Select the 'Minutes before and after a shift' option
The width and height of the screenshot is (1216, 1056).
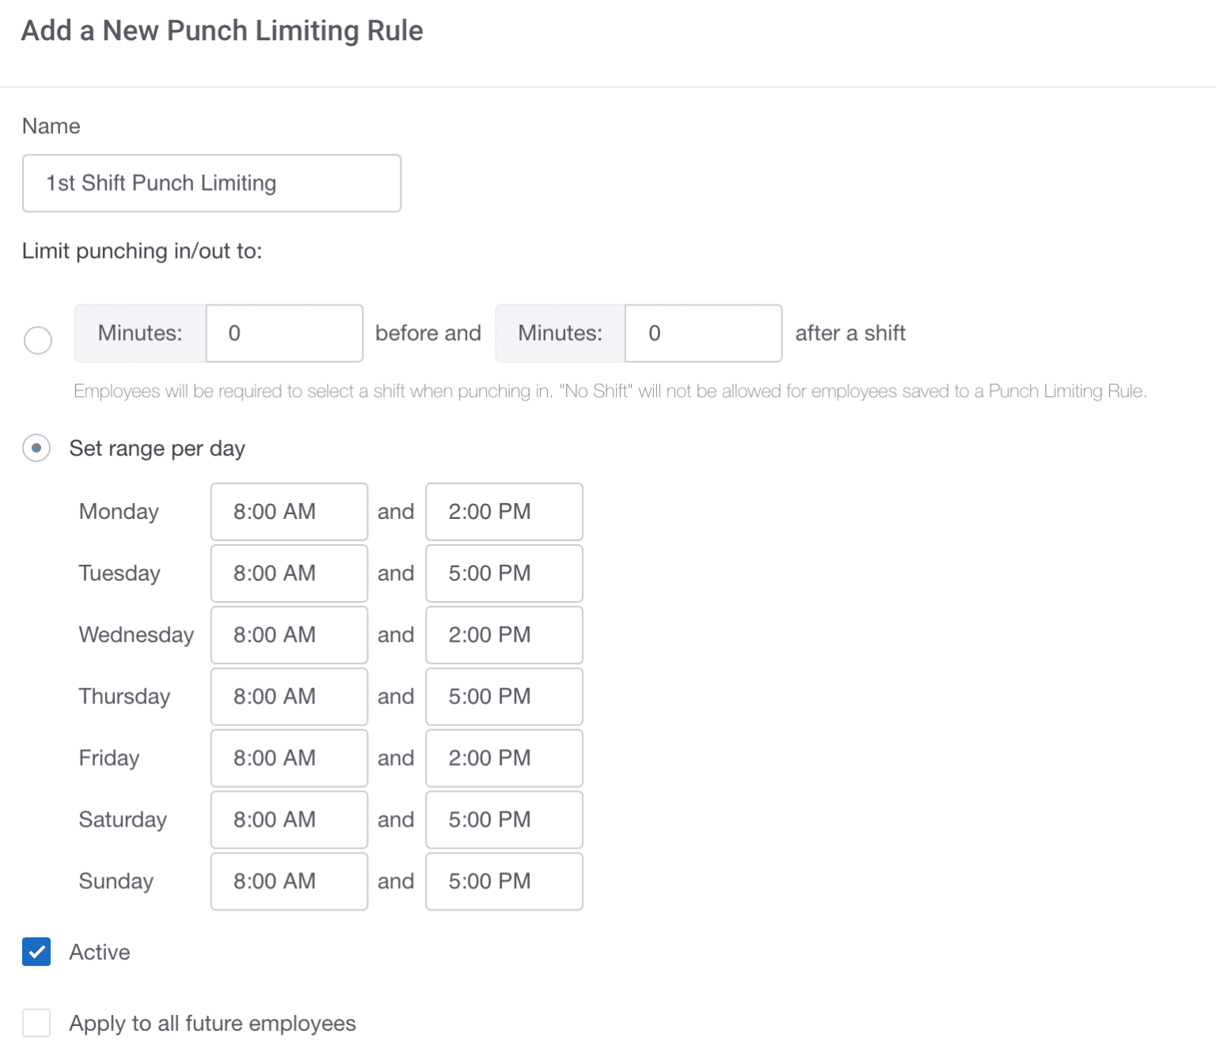(x=37, y=339)
